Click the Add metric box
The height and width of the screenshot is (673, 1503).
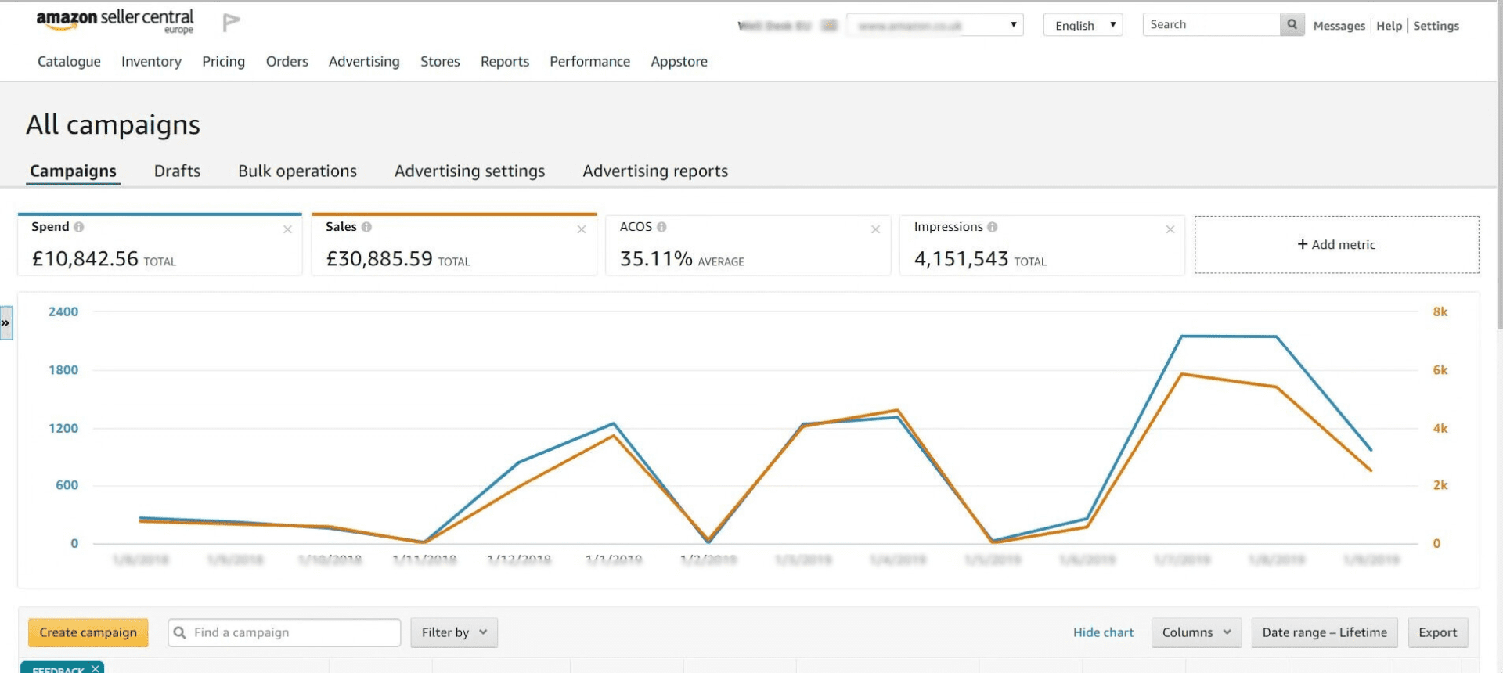tap(1336, 245)
